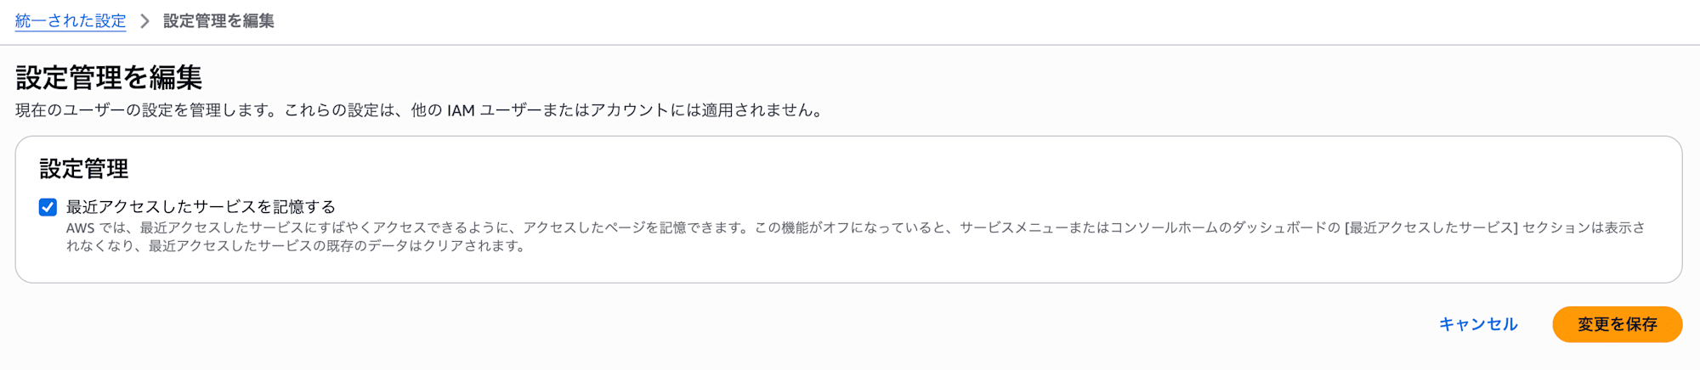Save changes with the 変更を保存 button
This screenshot has height=370, width=1700.
[x=1617, y=324]
